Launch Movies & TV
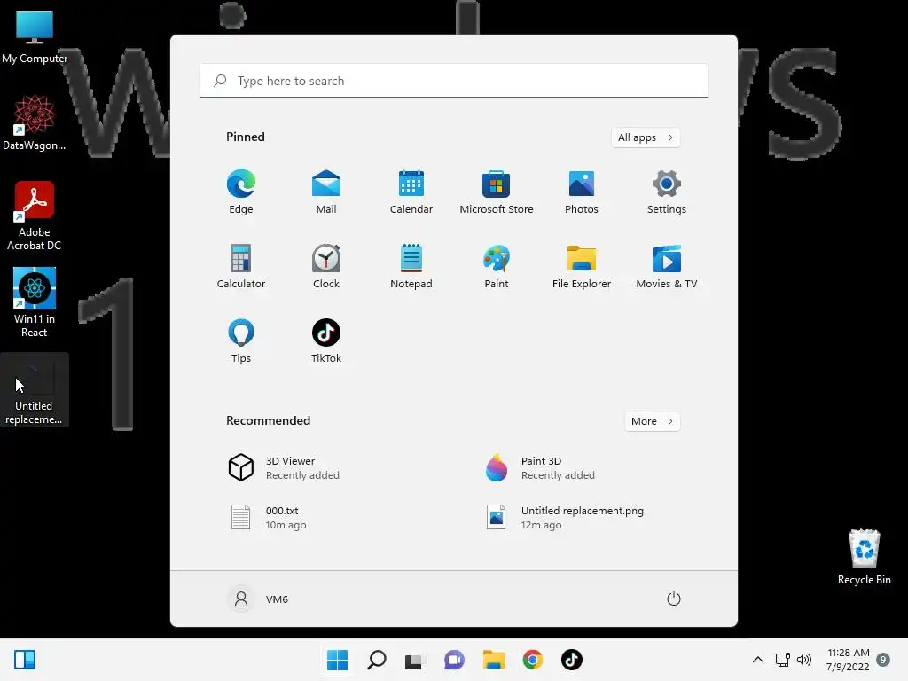This screenshot has width=908, height=681. pos(667,266)
